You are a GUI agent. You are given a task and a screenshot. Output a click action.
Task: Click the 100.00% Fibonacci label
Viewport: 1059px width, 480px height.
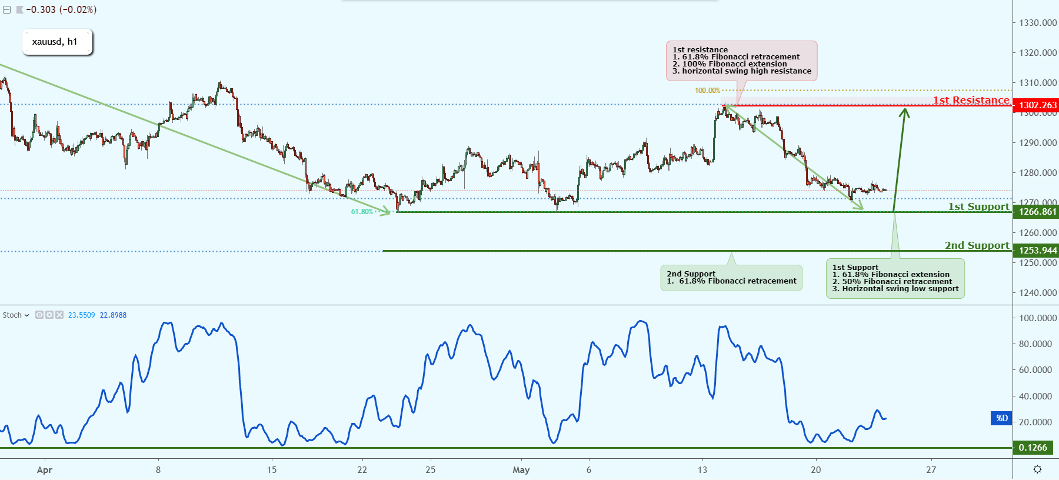coord(707,91)
